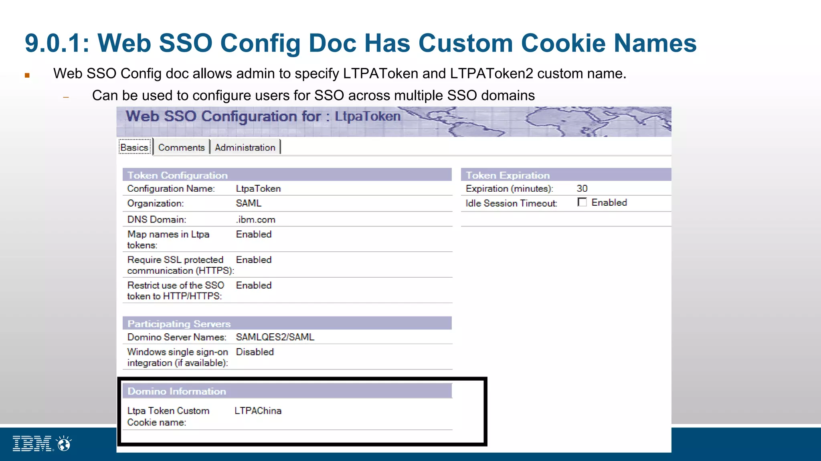Screen dimensions: 821x461
Task: Click Require SSL protected communication Enabled value
Action: point(254,260)
